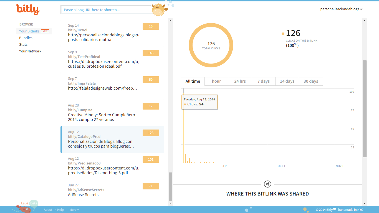The image size is (379, 213).
Task: Click the NOV 1 axis label
Action: click(x=340, y=166)
